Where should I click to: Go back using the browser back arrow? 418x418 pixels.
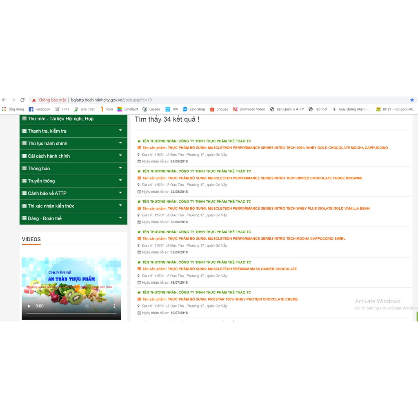pyautogui.click(x=4, y=100)
